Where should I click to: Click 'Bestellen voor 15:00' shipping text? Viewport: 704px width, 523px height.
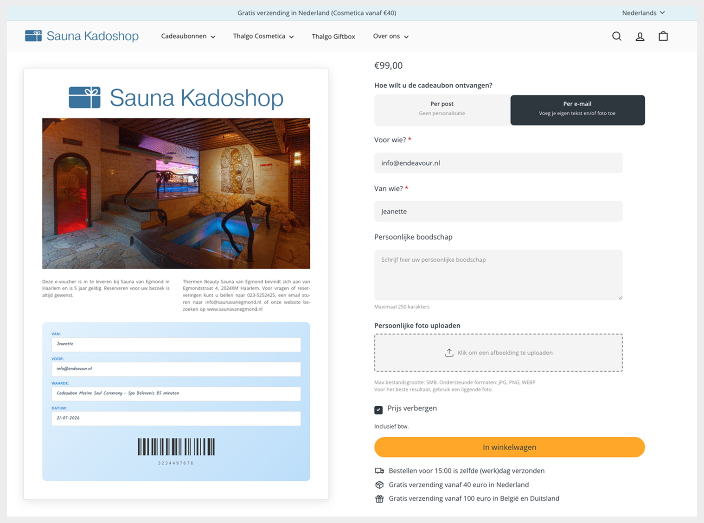coord(467,471)
